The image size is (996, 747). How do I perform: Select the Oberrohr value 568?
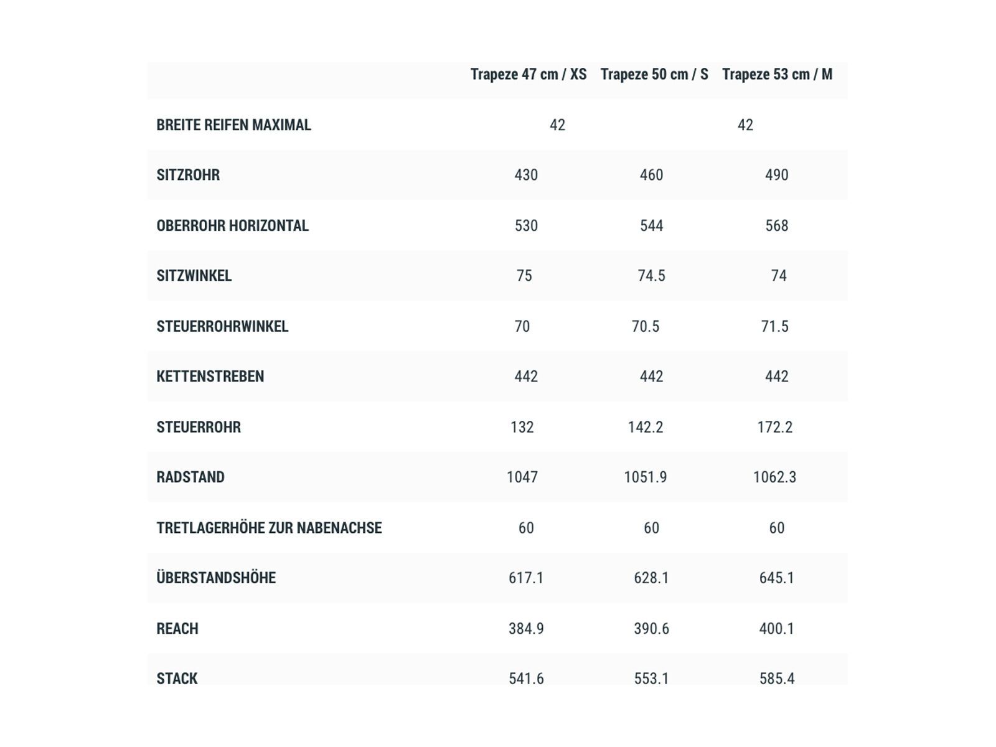coord(776,226)
